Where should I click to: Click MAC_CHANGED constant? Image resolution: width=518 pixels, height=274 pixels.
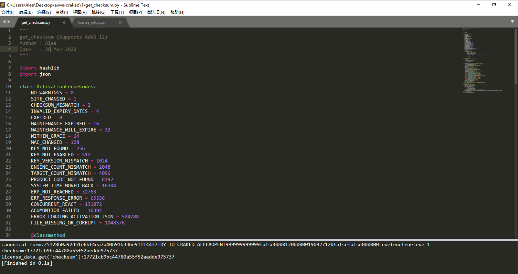coord(46,142)
